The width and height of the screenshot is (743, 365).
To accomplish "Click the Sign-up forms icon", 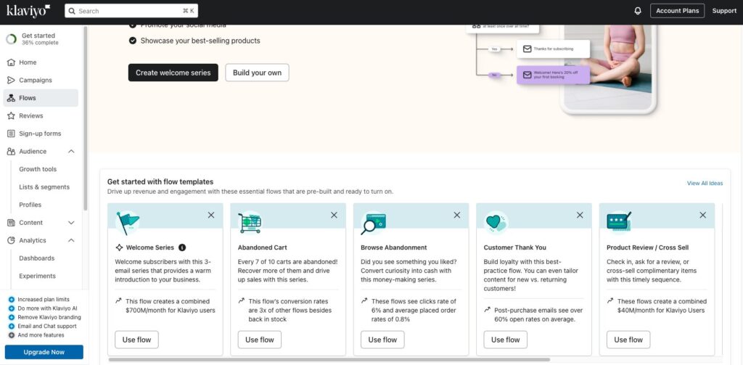I will 11,134.
